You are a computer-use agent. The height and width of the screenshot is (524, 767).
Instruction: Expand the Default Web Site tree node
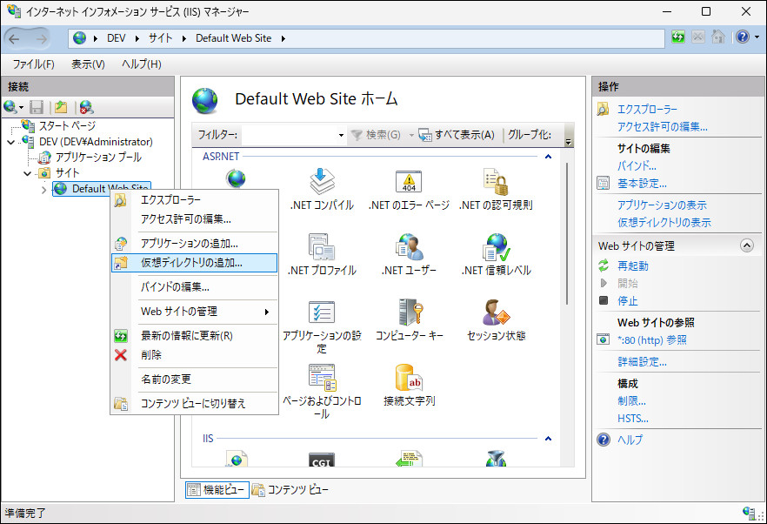43,189
